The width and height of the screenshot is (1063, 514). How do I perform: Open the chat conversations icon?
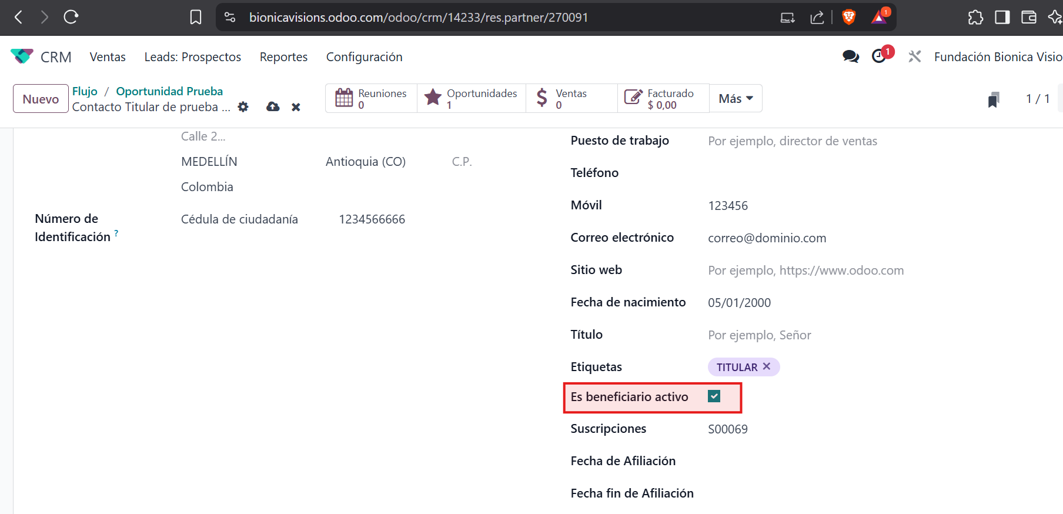[850, 56]
